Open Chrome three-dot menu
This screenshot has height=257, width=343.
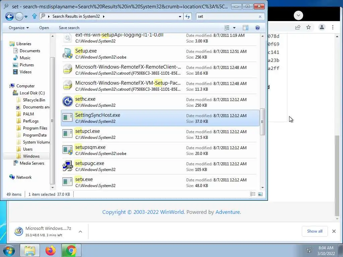click(x=333, y=27)
